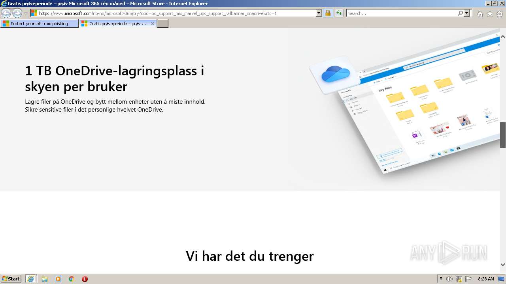
Task: Open the network tray icon
Action: 459,279
